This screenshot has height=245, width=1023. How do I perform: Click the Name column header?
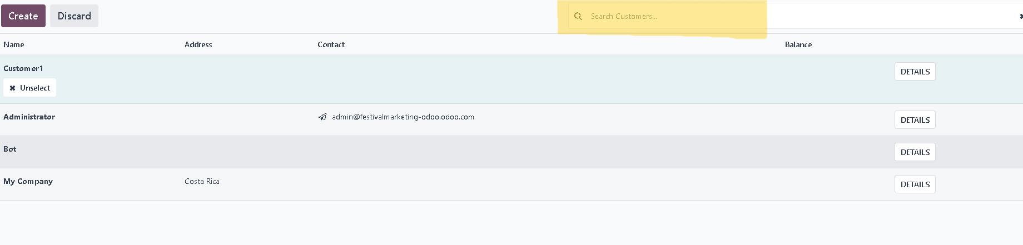(14, 44)
